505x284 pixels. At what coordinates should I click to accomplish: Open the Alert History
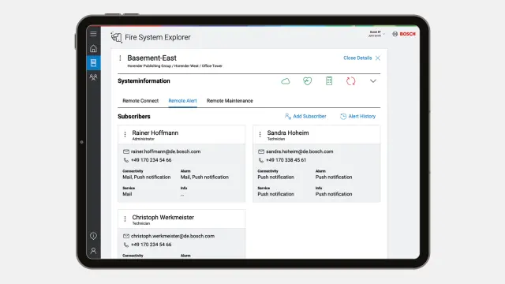point(357,116)
